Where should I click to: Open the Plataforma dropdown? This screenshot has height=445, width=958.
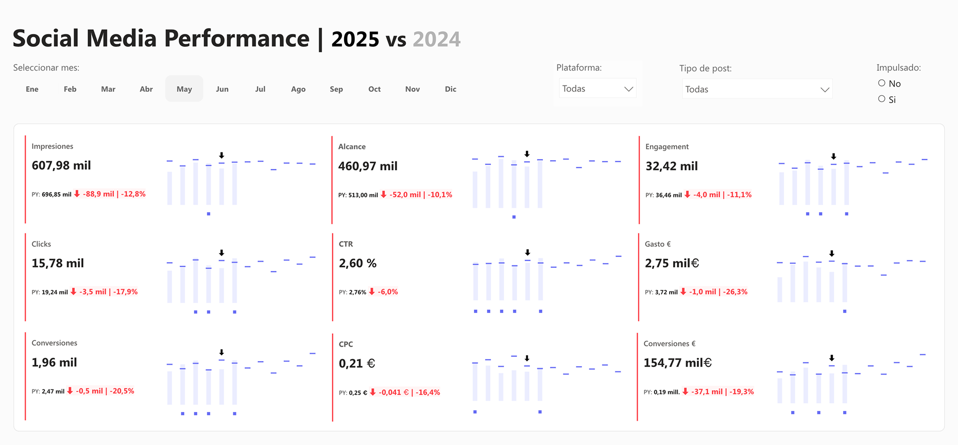click(597, 88)
